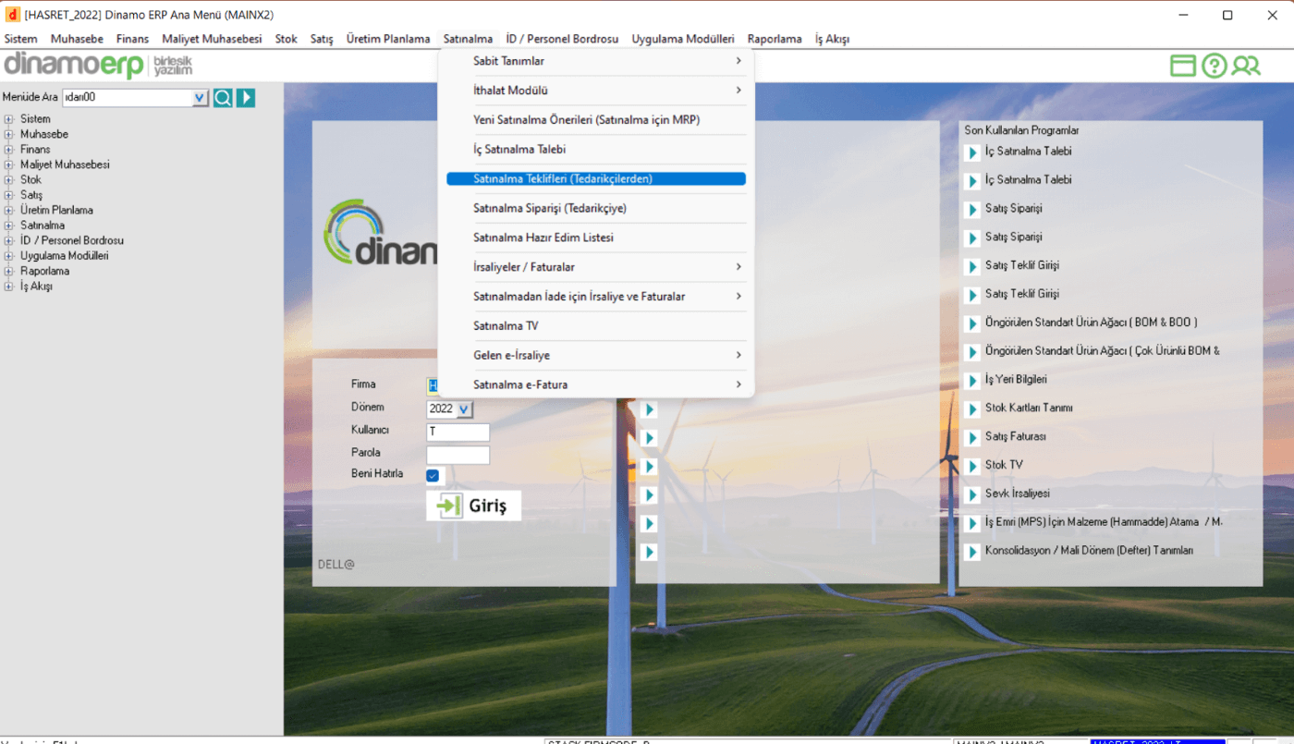Open the Uygulama Modülleri menu in the menu bar

[x=683, y=39]
